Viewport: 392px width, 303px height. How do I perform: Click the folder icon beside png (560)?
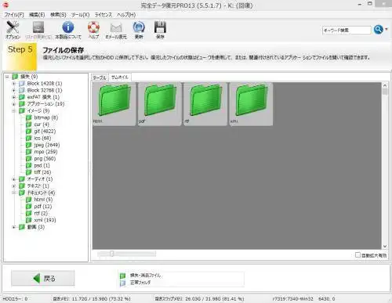[29, 158]
